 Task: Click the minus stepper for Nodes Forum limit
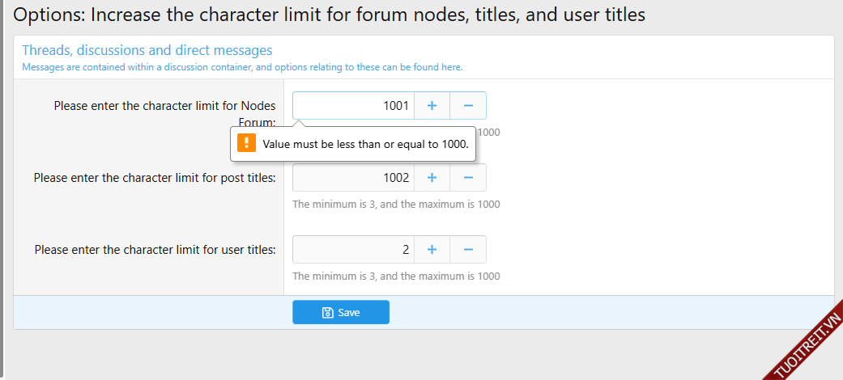point(468,106)
